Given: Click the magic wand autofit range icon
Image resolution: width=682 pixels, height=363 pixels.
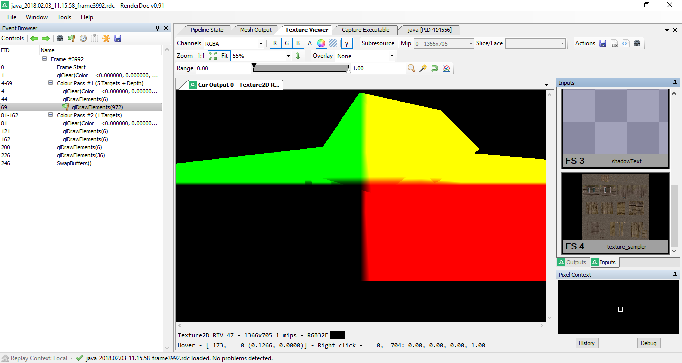Looking at the screenshot, I should pyautogui.click(x=423, y=68).
